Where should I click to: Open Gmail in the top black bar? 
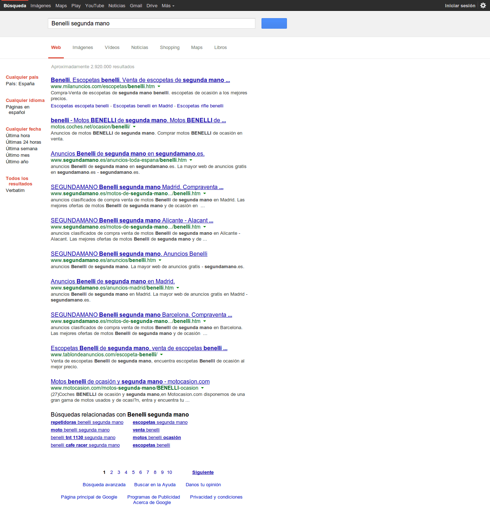pos(136,5)
